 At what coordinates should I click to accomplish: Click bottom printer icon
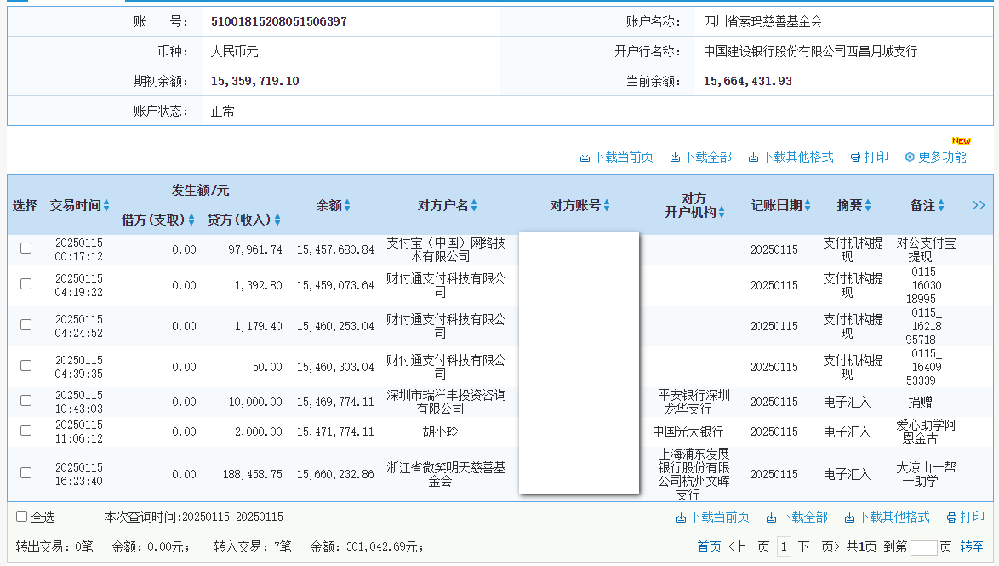pos(951,517)
